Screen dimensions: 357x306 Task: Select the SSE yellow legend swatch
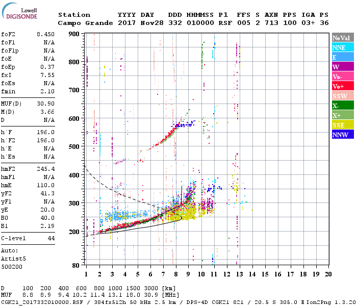click(343, 125)
